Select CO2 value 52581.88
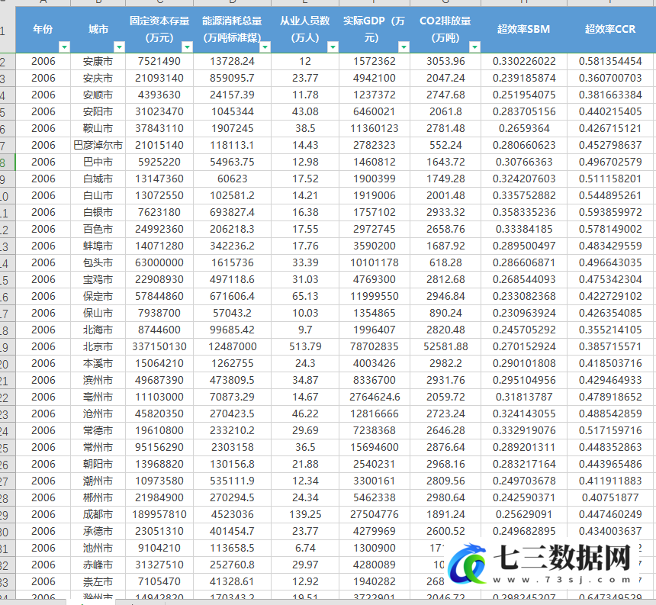Viewport: 656px width, 605px height. click(445, 346)
